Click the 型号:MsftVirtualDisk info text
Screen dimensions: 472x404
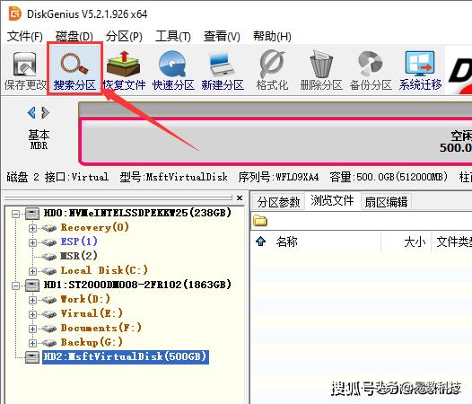173,177
